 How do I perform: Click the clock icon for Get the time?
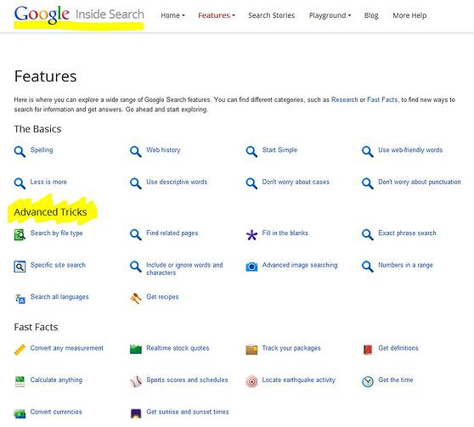[x=368, y=381]
